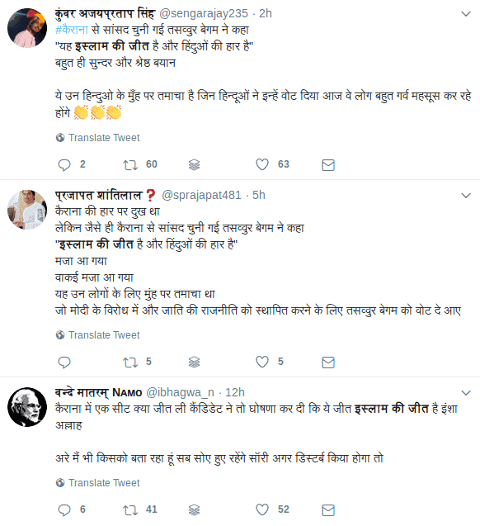Reply to the @sprajapat481 tweet
This screenshot has width=480, height=526.
tap(64, 362)
